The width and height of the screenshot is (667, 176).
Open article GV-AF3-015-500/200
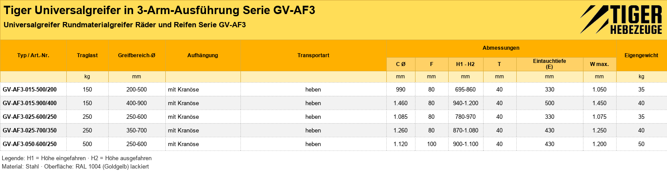point(30,89)
